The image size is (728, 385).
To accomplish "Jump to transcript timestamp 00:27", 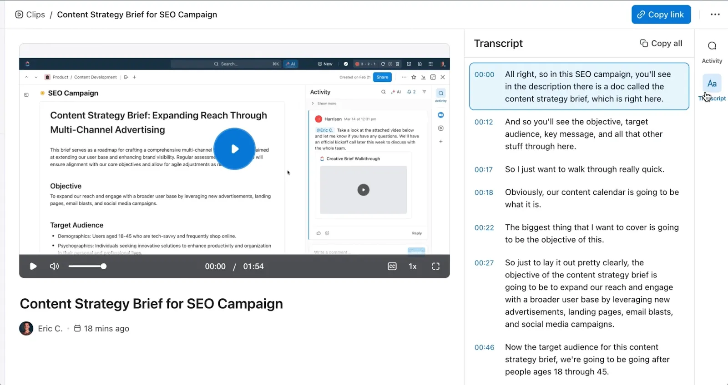I will tap(484, 263).
